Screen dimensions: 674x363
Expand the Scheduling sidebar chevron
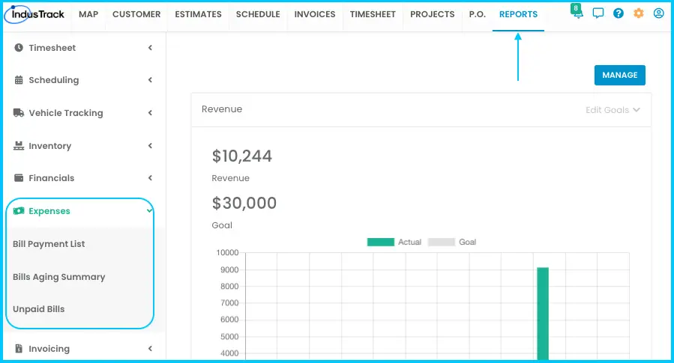tap(150, 80)
